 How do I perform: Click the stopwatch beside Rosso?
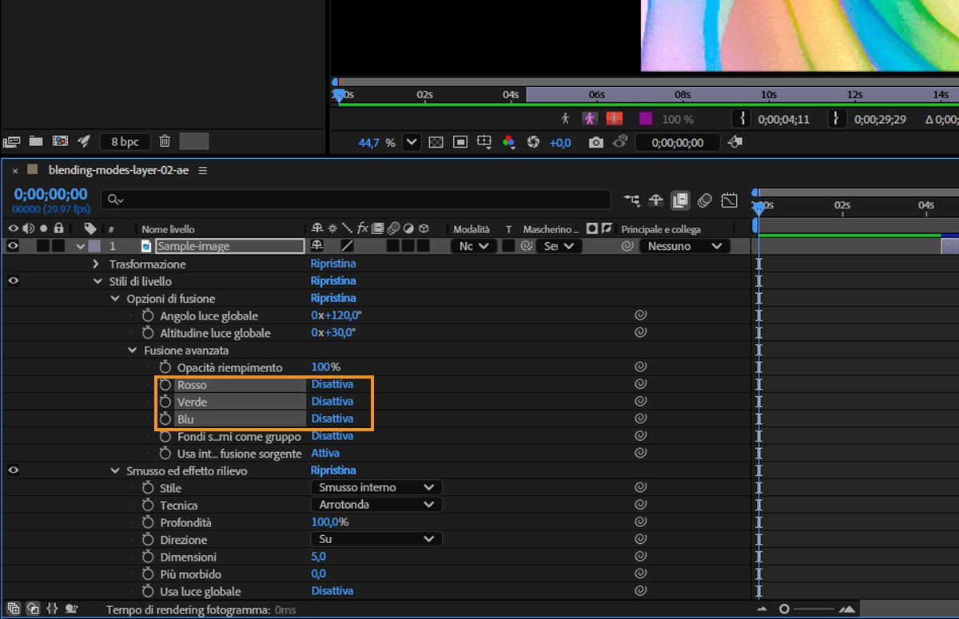point(165,384)
